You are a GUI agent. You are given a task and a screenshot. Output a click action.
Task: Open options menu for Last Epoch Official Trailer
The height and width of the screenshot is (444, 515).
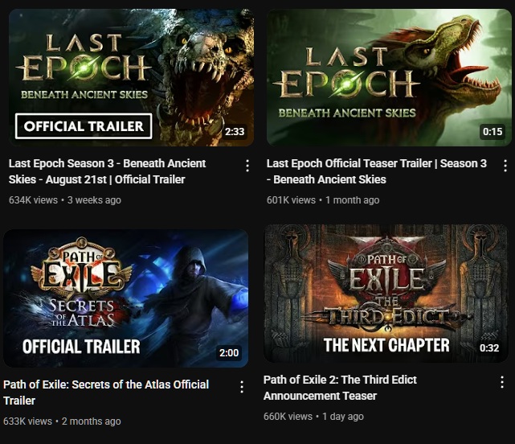click(247, 166)
